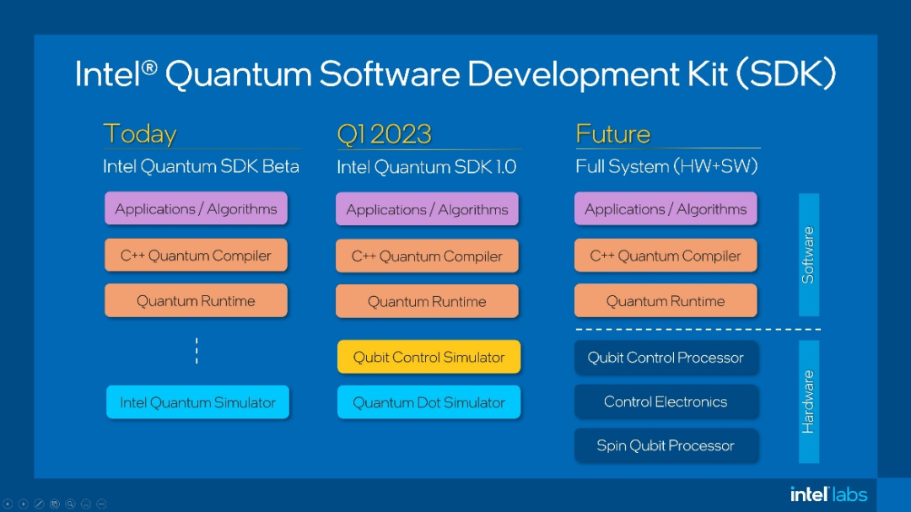Click the Today column heading

140,134
